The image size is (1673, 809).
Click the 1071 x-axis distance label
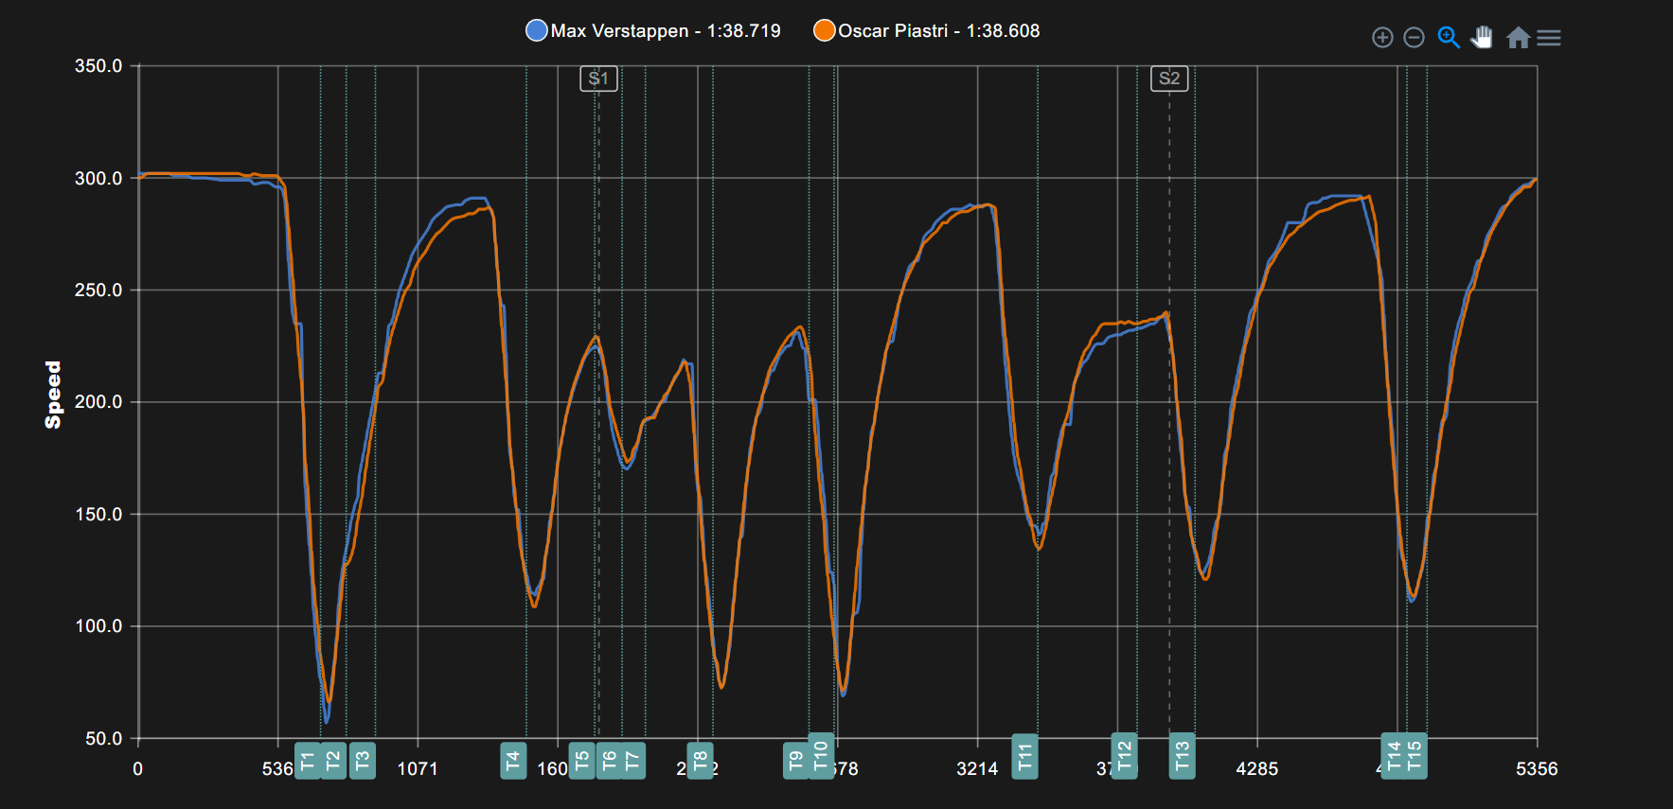point(418,769)
